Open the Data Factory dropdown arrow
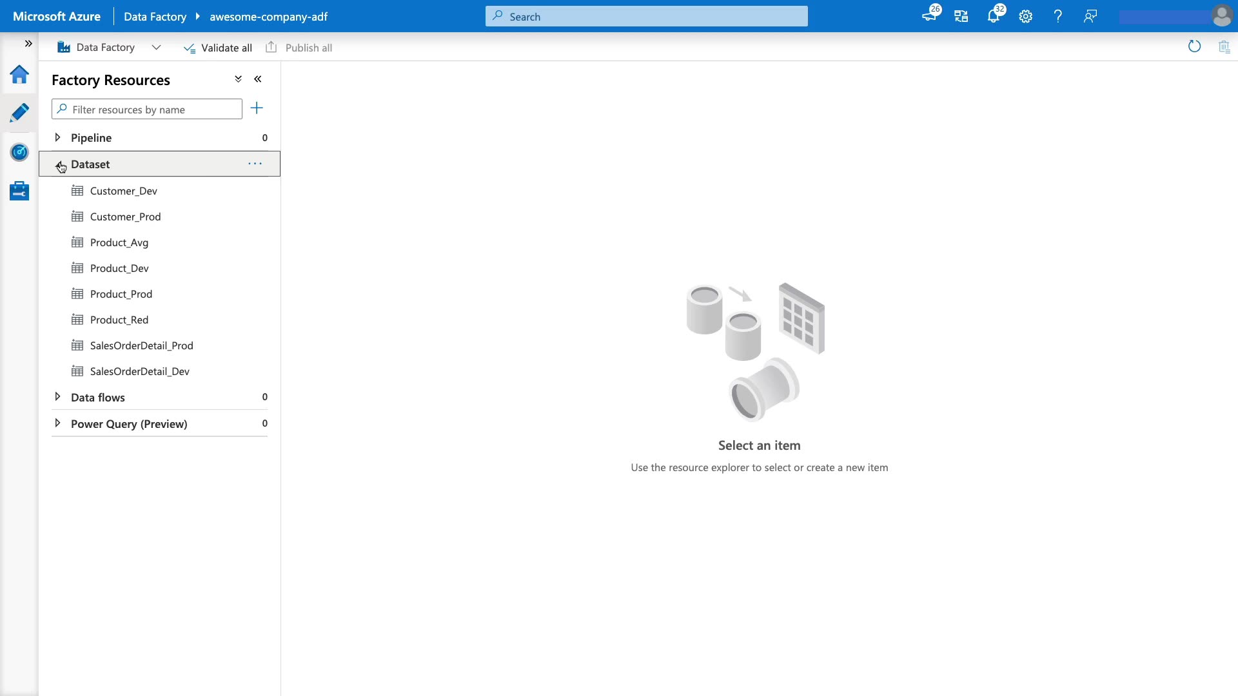The height and width of the screenshot is (696, 1238). coord(156,47)
